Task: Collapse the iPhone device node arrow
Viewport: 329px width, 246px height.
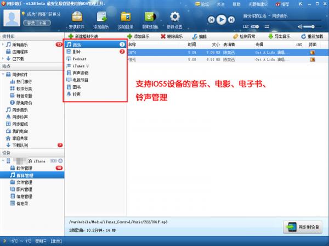Action: coord(3,161)
